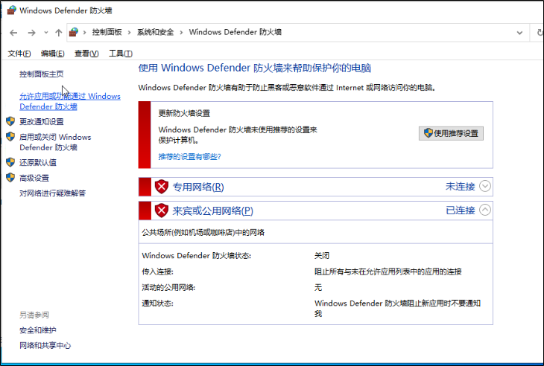Expand the chevron after 系统和安全 breadcrumb
This screenshot has height=366, width=544.
pos(181,32)
